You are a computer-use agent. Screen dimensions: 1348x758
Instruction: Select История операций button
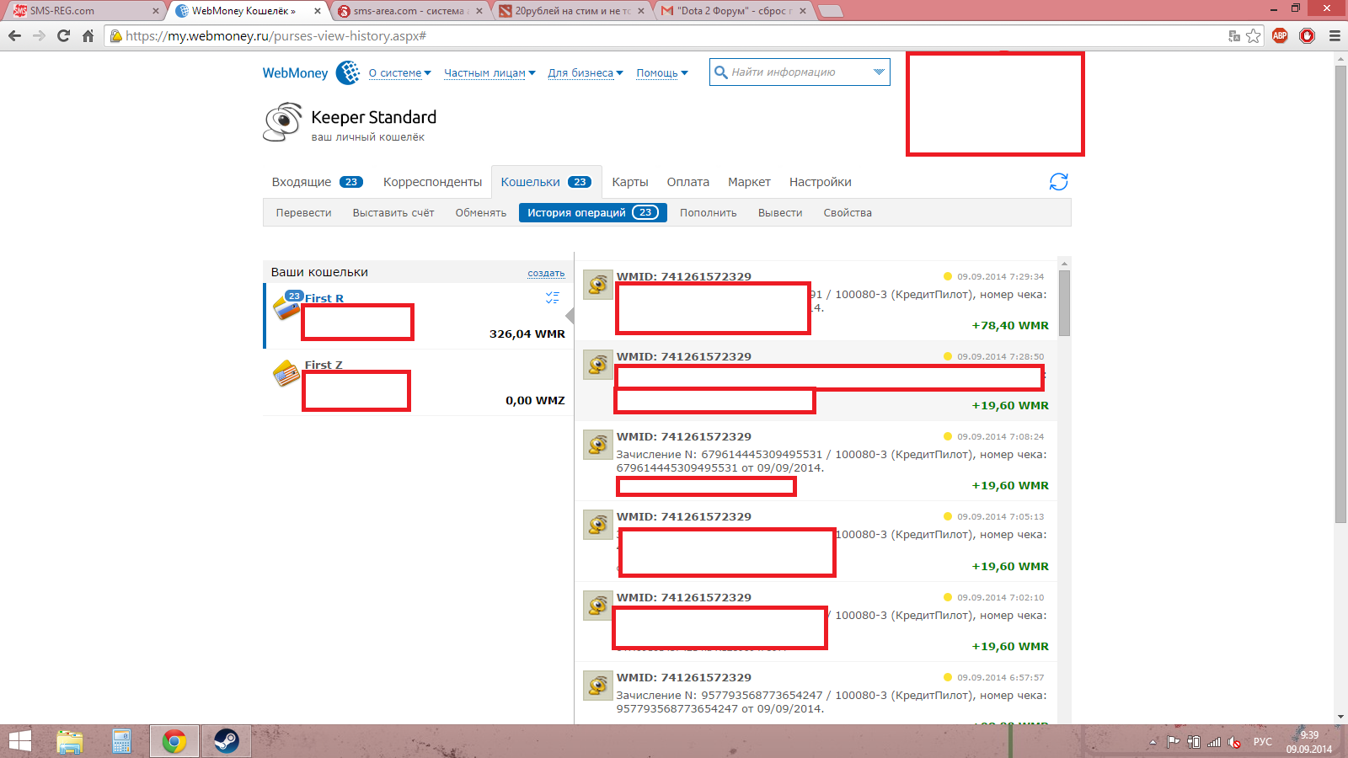593,213
